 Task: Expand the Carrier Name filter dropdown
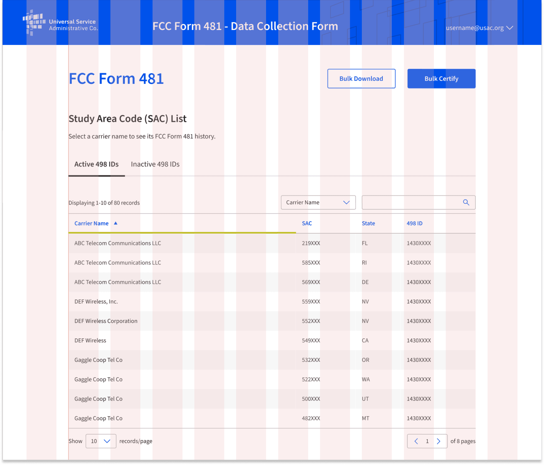318,202
